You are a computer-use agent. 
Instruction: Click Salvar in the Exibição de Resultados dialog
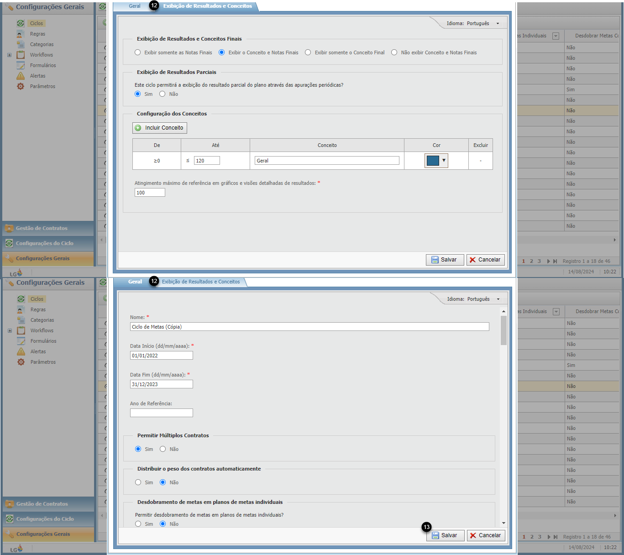(x=445, y=260)
